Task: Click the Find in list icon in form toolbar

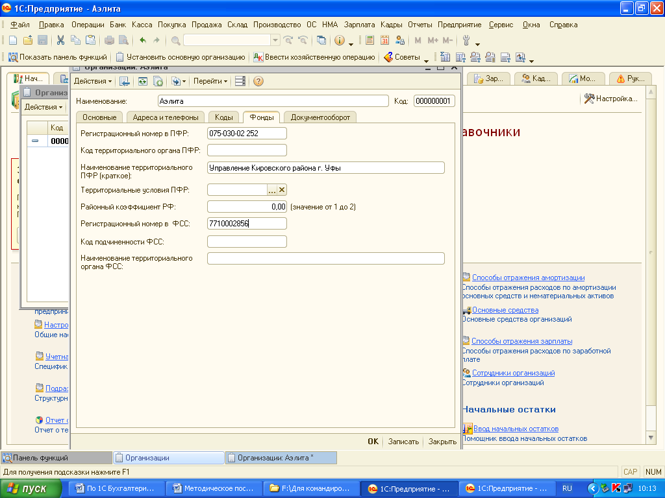Action: coord(124,81)
